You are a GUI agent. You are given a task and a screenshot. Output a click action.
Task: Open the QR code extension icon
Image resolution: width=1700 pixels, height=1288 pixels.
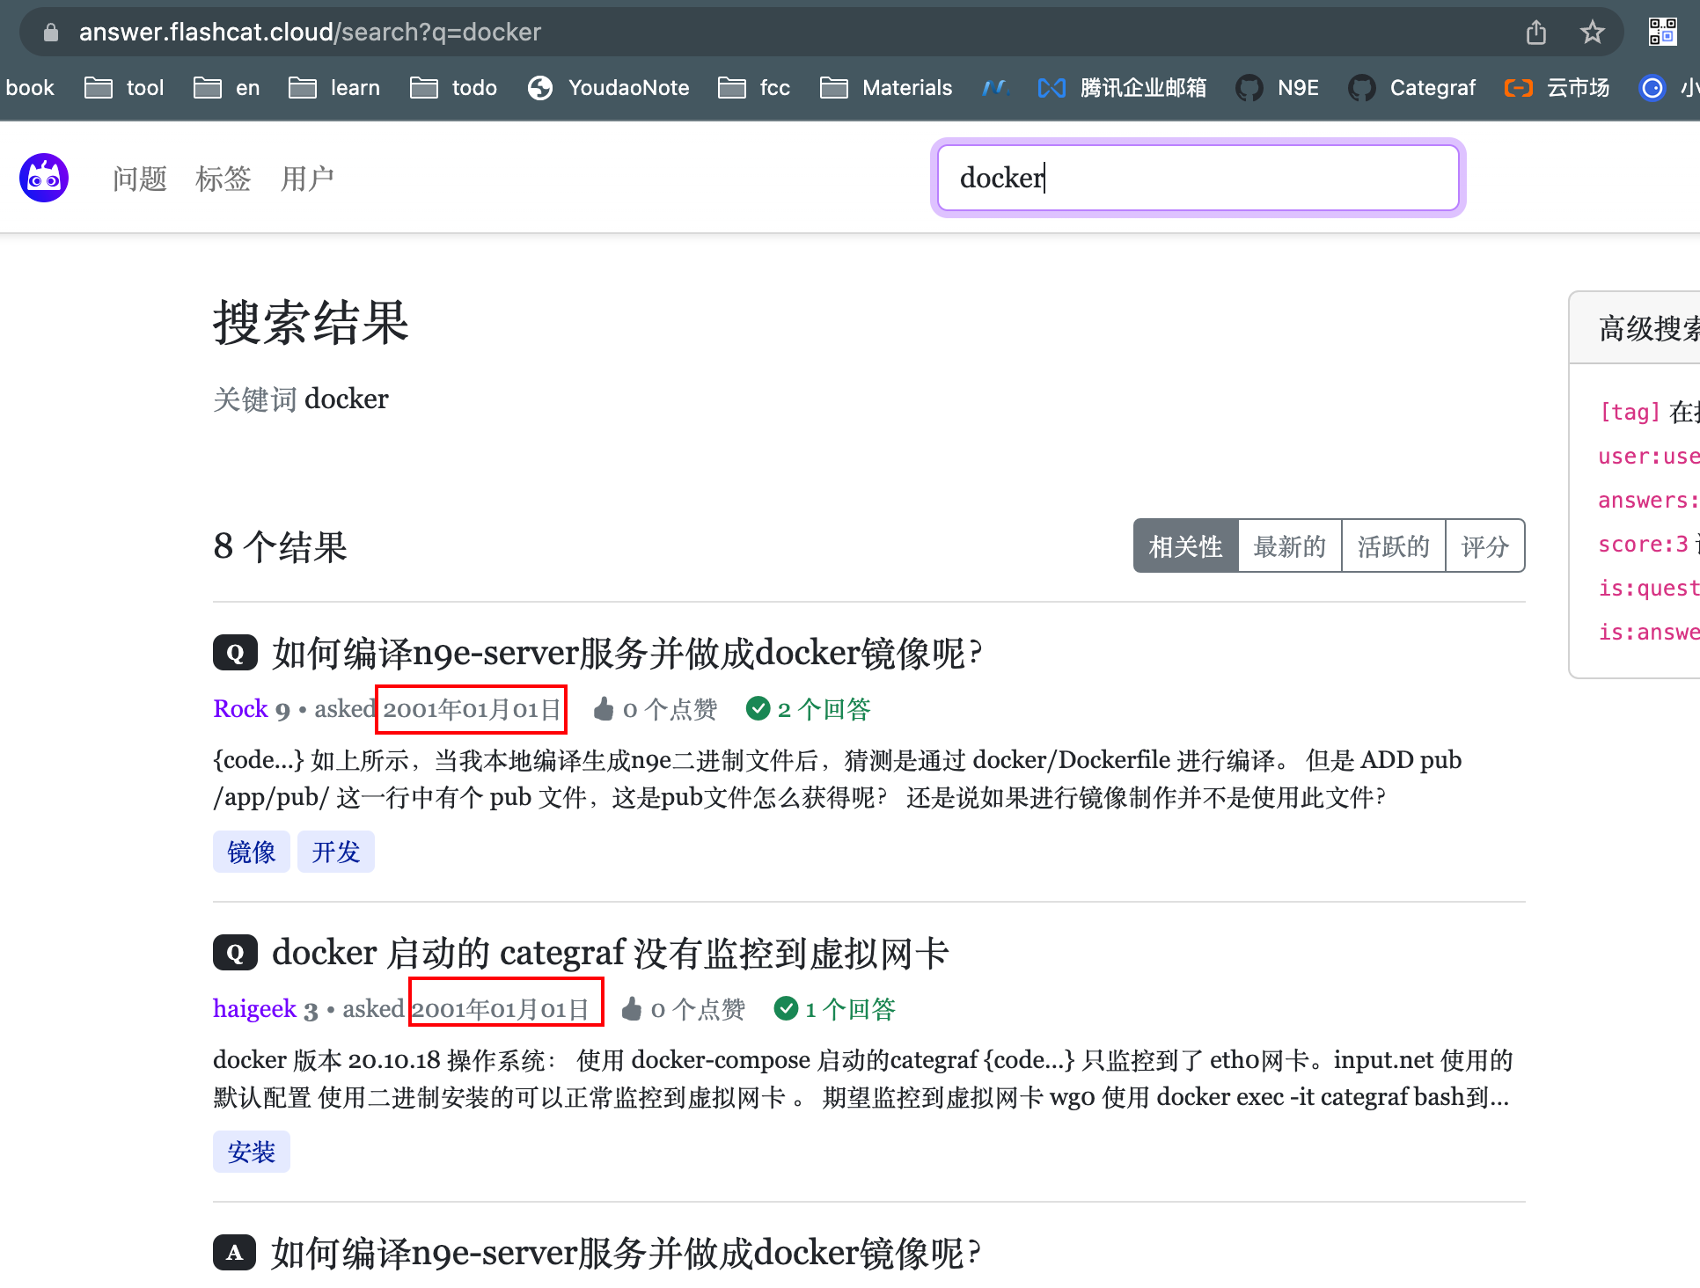pos(1662,33)
